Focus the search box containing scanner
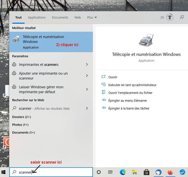The image size is (188, 177). pyautogui.click(x=51, y=172)
